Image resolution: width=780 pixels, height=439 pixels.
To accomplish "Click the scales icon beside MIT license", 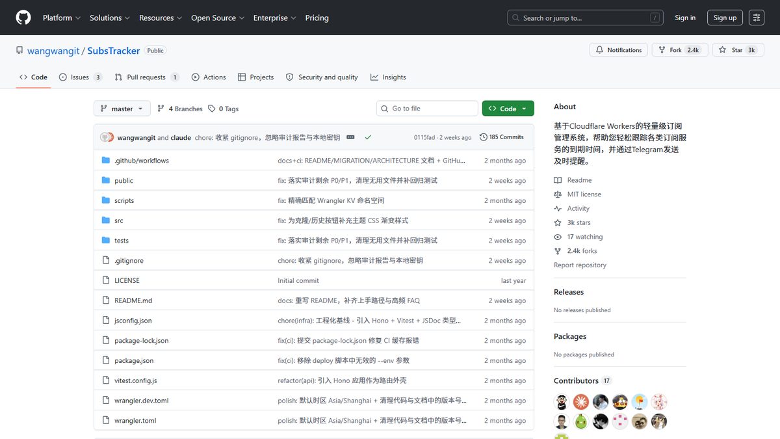I will 558,194.
